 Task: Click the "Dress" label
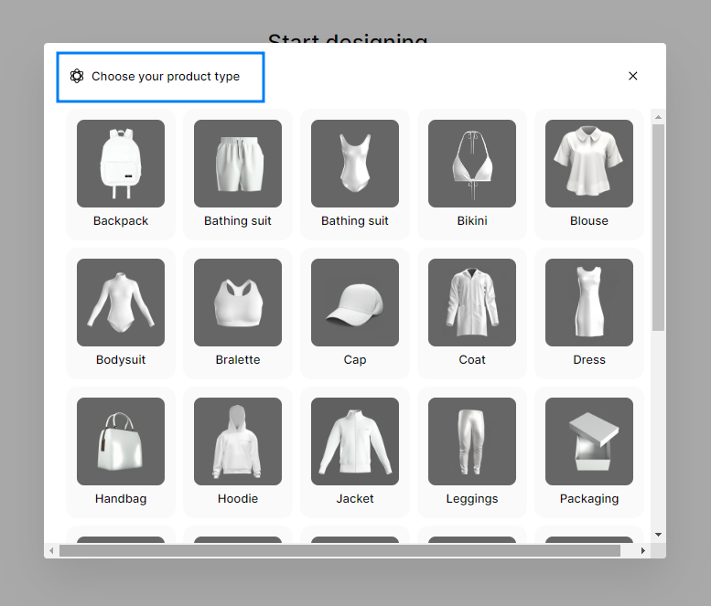click(589, 360)
